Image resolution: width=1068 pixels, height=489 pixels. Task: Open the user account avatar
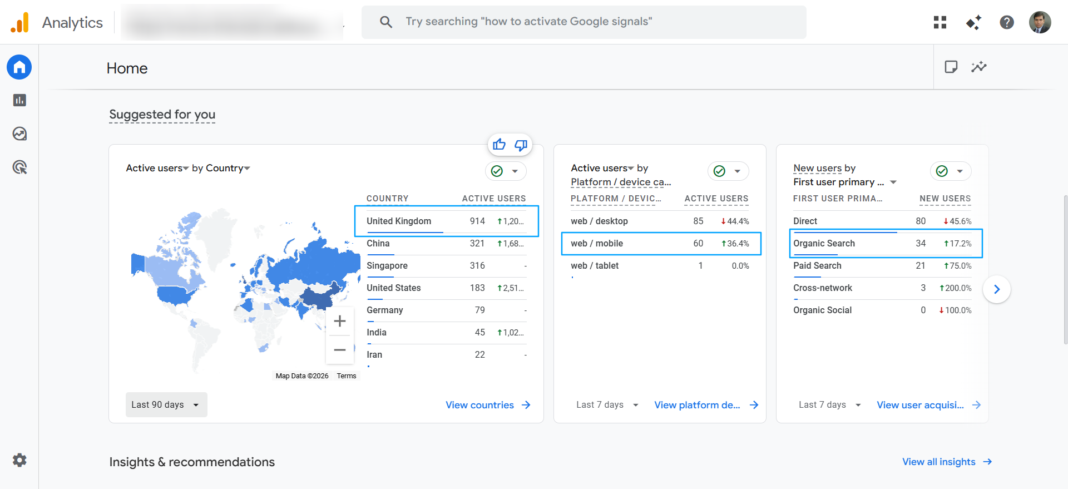pos(1040,22)
